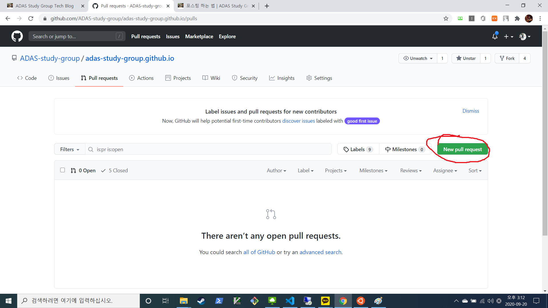Viewport: 548px width, 308px height.
Task: Expand the Sort dropdown
Action: tap(475, 170)
